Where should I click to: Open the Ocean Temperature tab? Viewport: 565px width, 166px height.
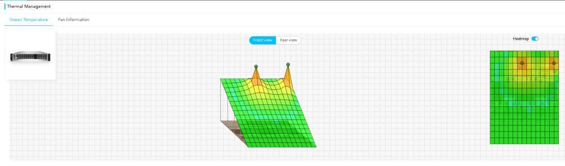(x=29, y=20)
